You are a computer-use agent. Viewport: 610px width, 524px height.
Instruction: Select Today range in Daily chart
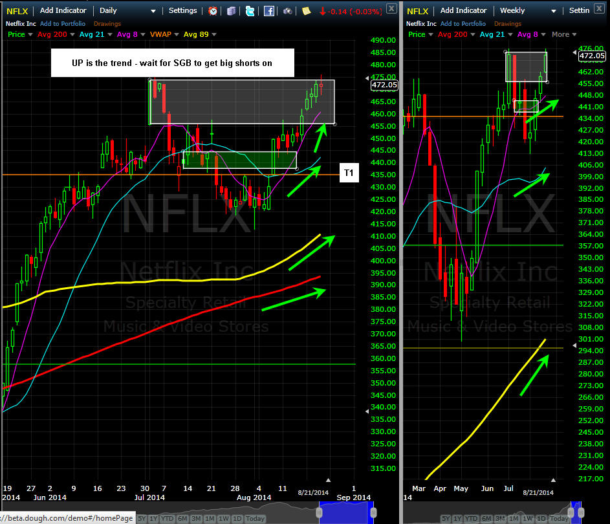click(x=255, y=519)
